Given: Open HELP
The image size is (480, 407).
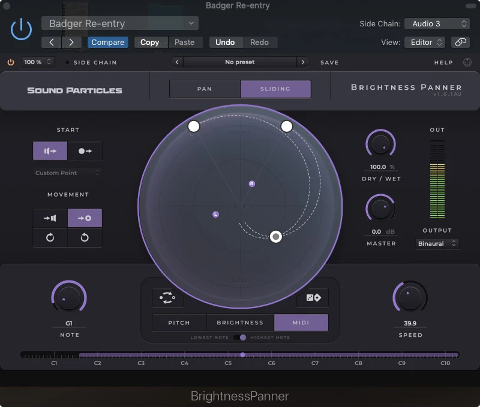Looking at the screenshot, I should click(443, 62).
